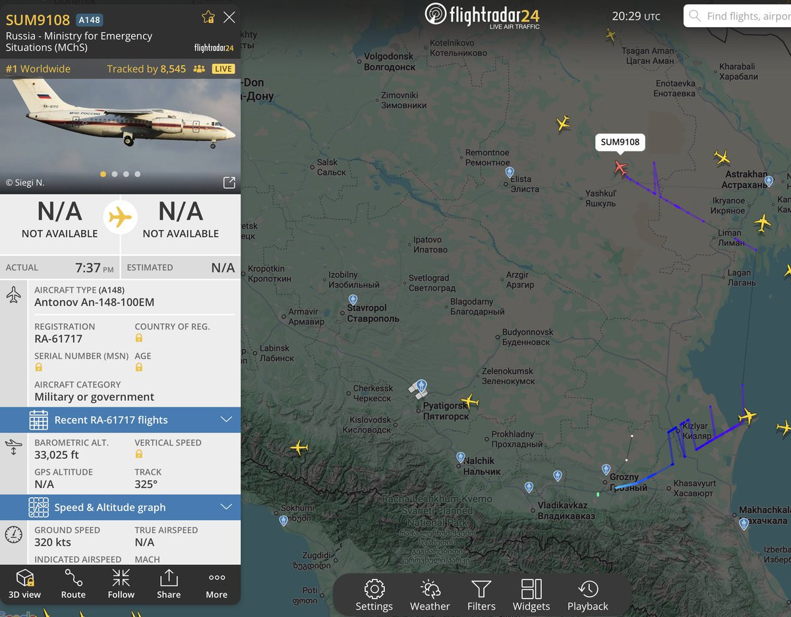Screen dimensions: 791x617
Task: Expand the Speed & Altitude graph
Action: tap(120, 508)
